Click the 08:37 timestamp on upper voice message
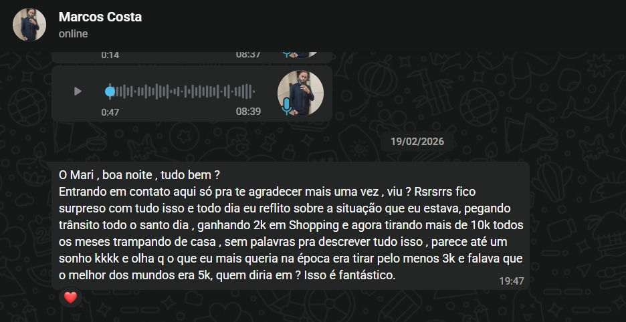This screenshot has width=626, height=322. pyautogui.click(x=248, y=55)
